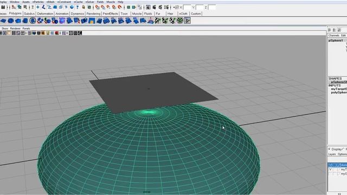The width and height of the screenshot is (347, 195).
Task: Click the Z coordinate input field
Action: pos(212,8)
